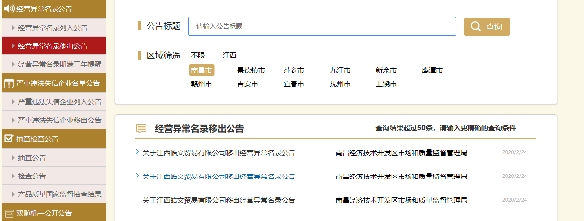Click the 公告标题 search input field
The height and width of the screenshot is (221, 584).
[x=322, y=26]
